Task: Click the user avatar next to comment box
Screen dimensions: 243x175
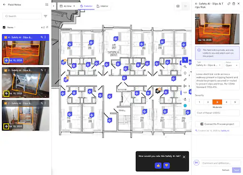Action: point(196,163)
